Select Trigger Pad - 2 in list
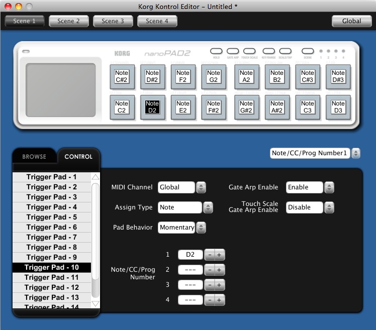 pos(52,187)
